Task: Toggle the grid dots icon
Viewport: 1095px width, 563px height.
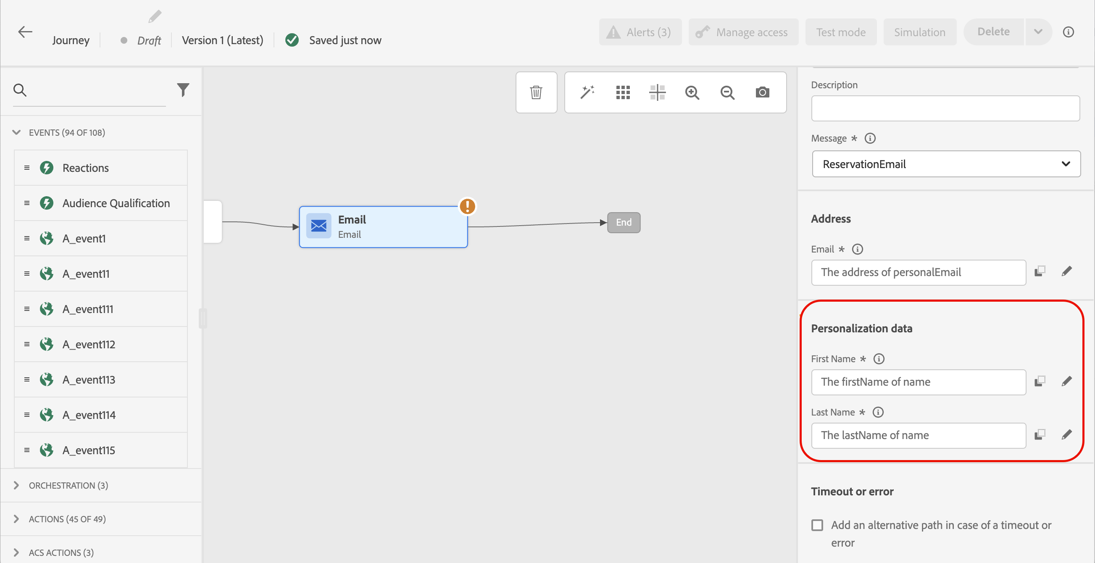Action: click(623, 92)
